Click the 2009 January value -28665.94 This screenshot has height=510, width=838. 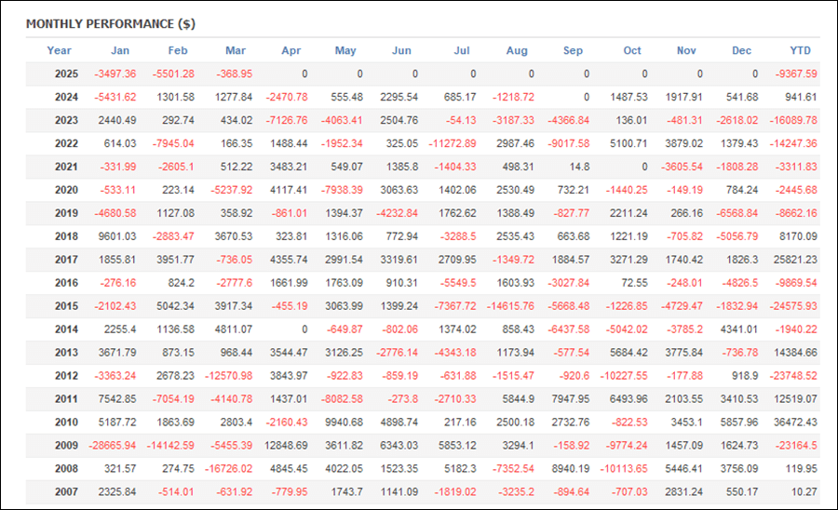tap(113, 446)
